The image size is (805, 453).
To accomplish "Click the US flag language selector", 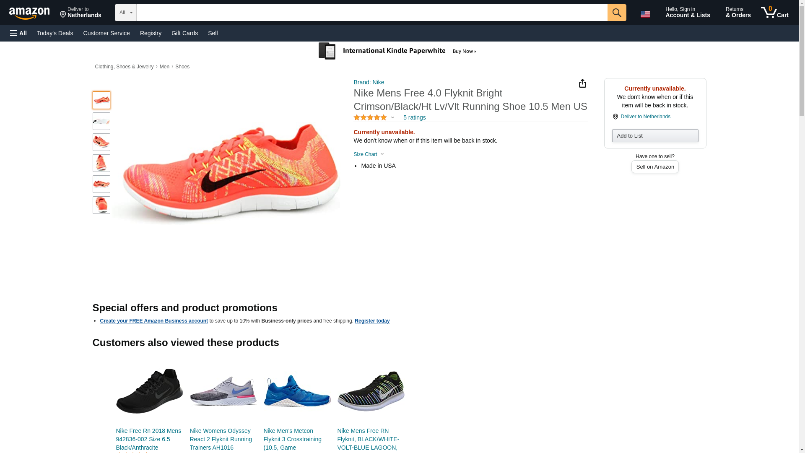I will click(645, 14).
